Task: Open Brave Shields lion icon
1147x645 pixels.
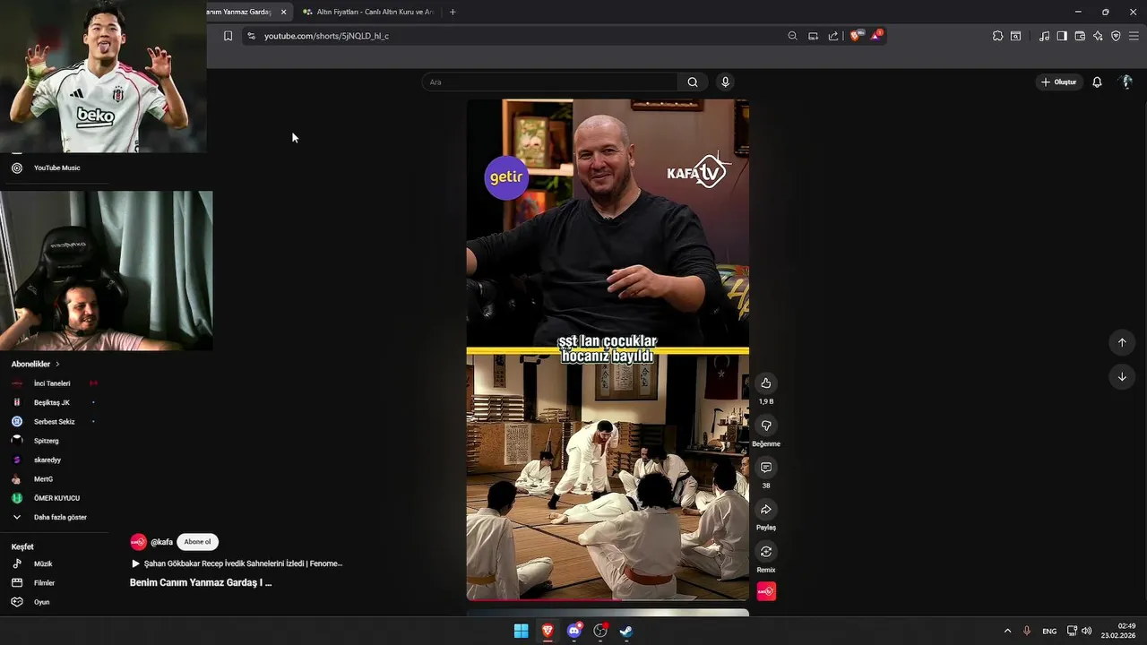Action: tap(855, 36)
